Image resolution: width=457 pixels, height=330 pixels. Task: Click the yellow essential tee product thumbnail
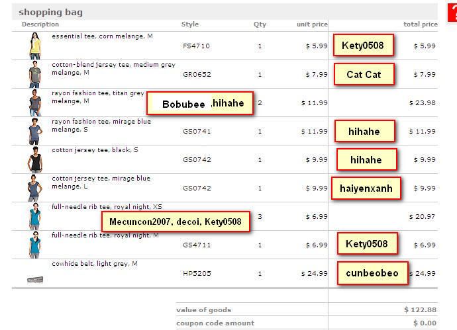pyautogui.click(x=34, y=46)
